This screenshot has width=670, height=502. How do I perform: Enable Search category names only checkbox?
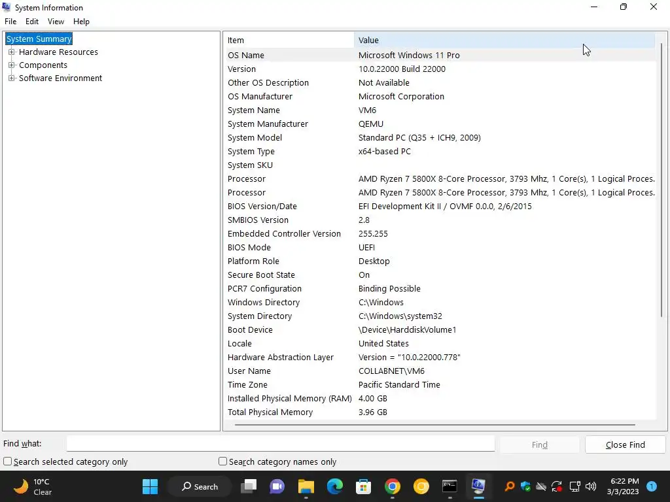point(222,461)
